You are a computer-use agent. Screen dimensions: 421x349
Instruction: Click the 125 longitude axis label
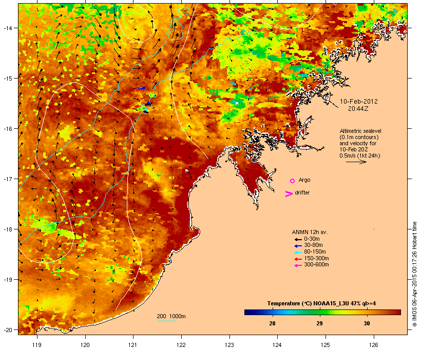click(326, 345)
